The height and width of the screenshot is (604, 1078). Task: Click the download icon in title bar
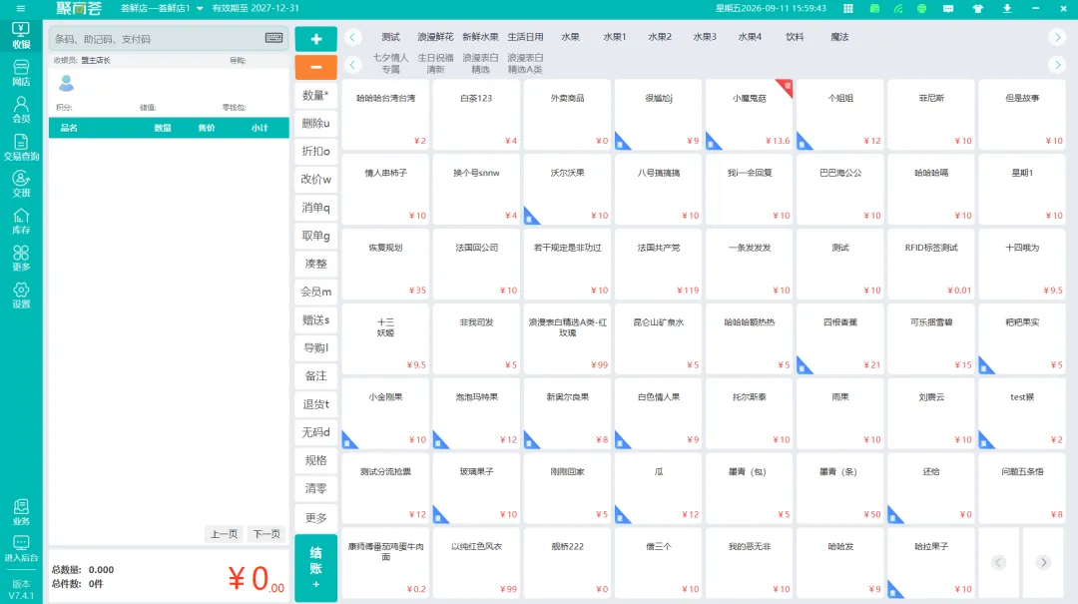(1006, 8)
